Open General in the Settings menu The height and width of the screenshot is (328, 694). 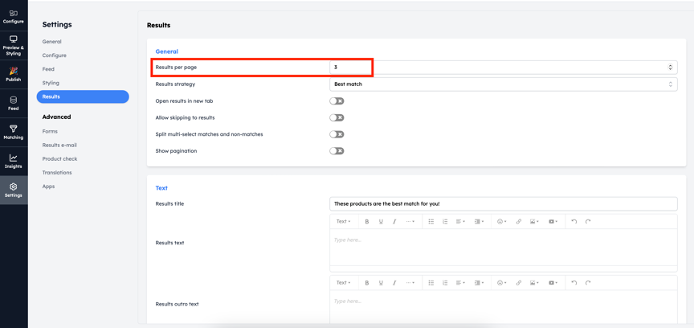(x=51, y=42)
